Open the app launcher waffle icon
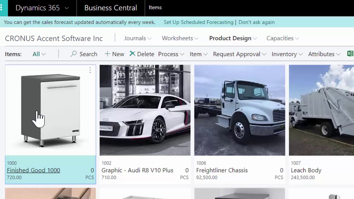The height and width of the screenshot is (199, 354). 2,8
